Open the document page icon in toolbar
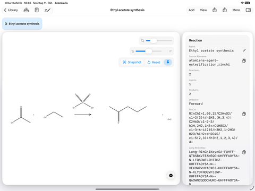This screenshot has width=255, height=191. click(x=37, y=10)
